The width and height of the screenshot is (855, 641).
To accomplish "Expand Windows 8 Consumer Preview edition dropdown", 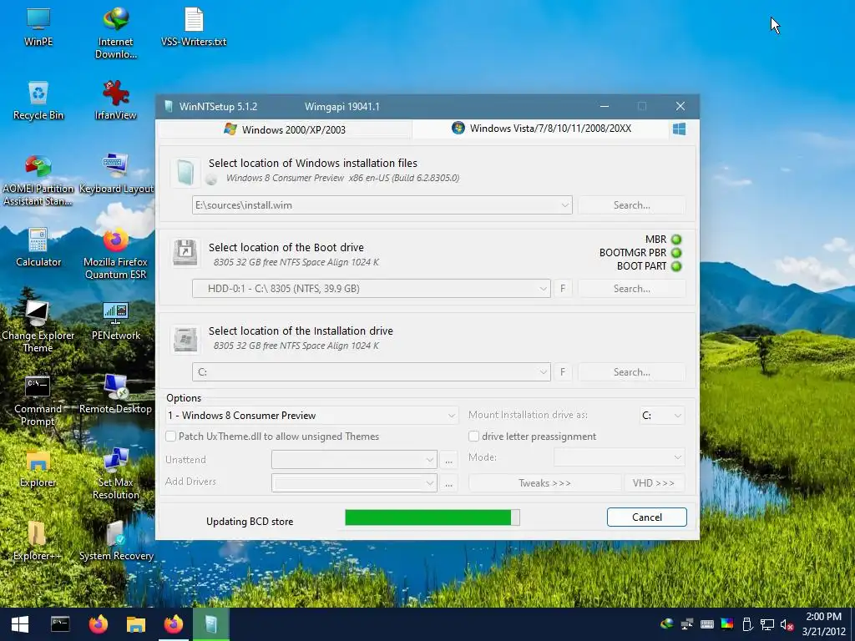I will click(452, 416).
